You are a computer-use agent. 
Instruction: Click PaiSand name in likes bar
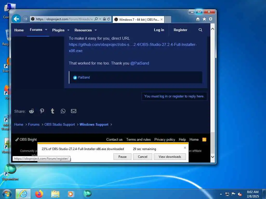pyautogui.click(x=84, y=77)
